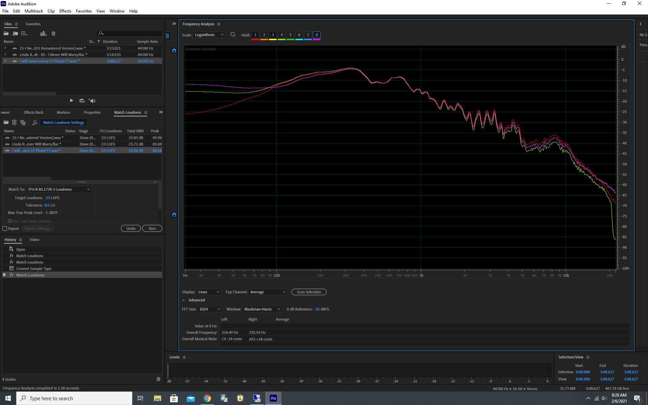Click the upper blue headphone-style channel icon

174,51
